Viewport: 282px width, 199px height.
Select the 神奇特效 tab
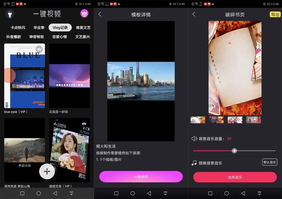(37, 37)
